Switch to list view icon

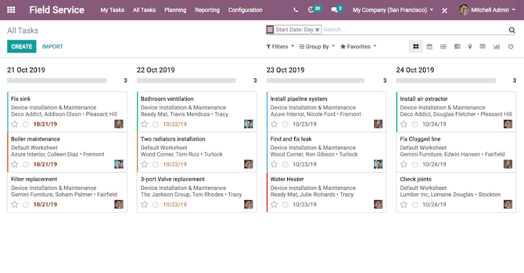443,47
